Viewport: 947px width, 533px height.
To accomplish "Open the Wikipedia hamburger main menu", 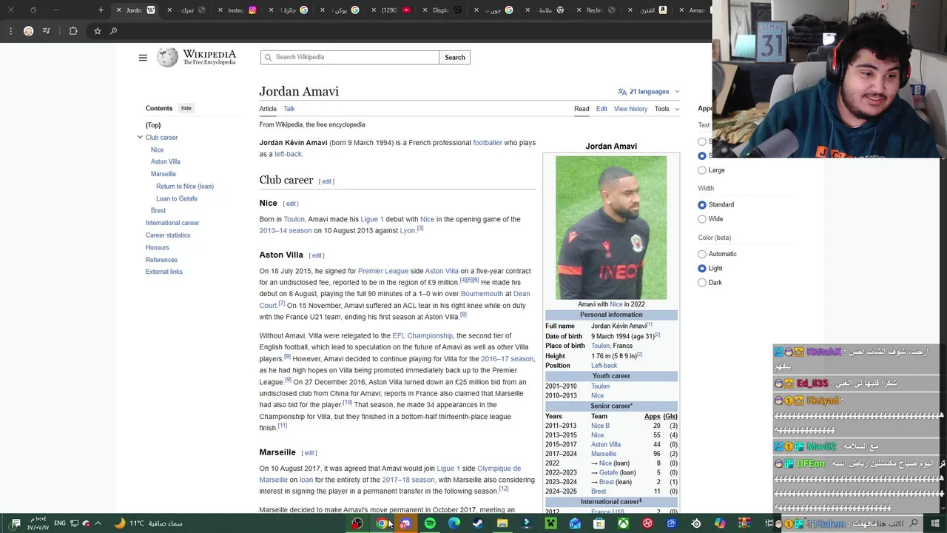I will (143, 58).
